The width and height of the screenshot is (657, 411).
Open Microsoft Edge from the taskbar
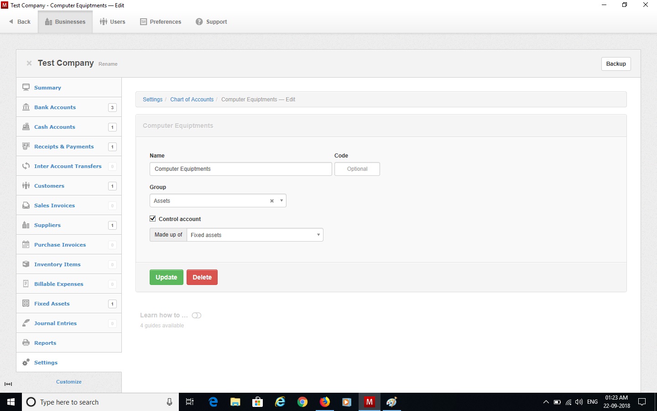coord(213,402)
